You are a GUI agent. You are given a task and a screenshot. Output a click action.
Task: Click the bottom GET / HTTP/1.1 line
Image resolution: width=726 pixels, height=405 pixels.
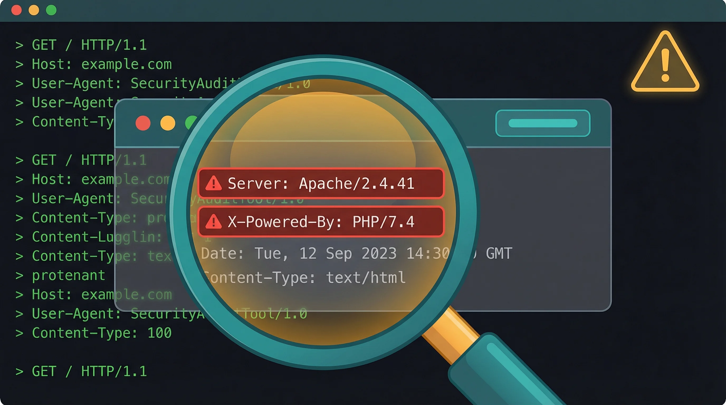click(x=81, y=371)
